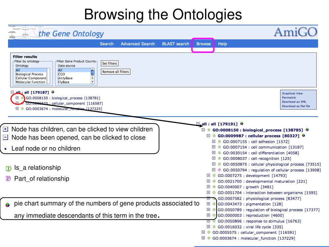Screen dimensions: 329x247
Task: Click part_of icon beside regulation of cellular process
Action: click(219, 170)
